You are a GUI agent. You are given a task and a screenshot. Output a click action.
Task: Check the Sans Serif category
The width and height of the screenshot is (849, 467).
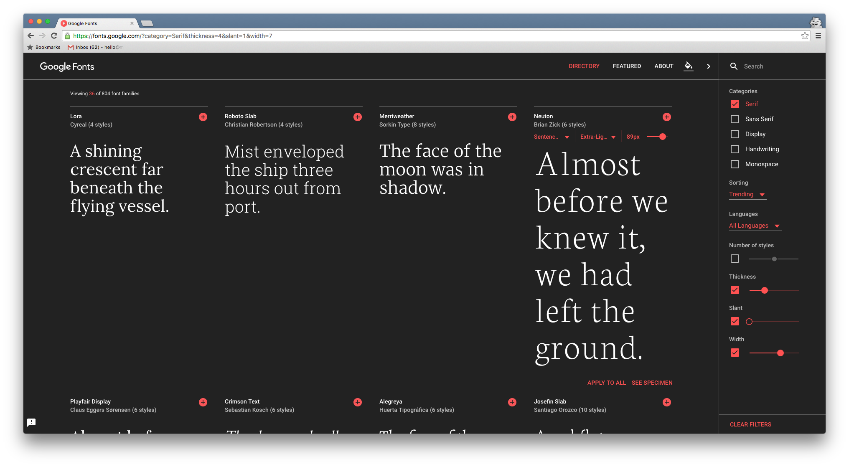[x=735, y=119]
